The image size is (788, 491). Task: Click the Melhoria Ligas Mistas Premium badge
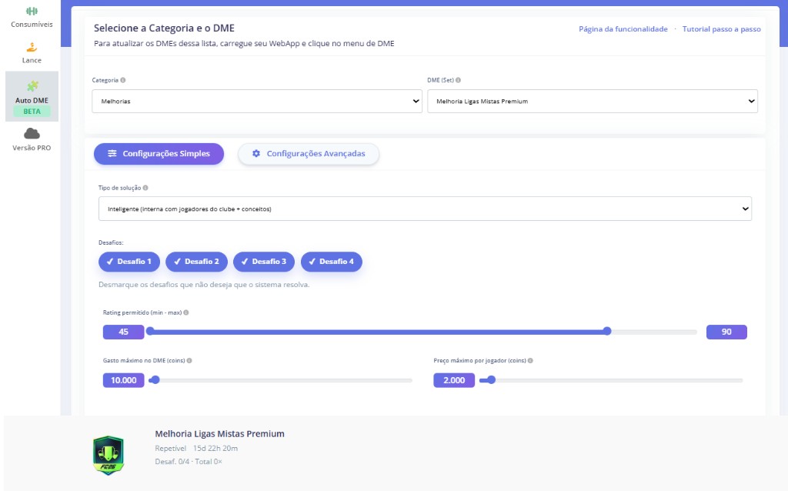tap(108, 455)
